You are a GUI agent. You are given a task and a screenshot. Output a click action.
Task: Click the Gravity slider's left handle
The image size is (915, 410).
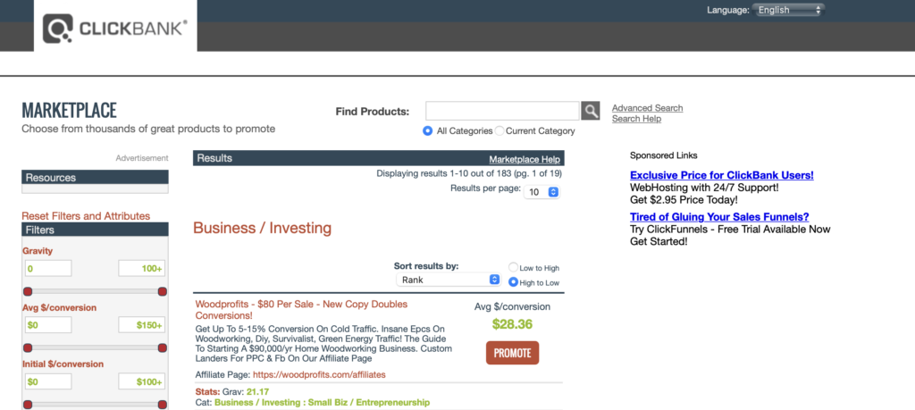(x=28, y=291)
